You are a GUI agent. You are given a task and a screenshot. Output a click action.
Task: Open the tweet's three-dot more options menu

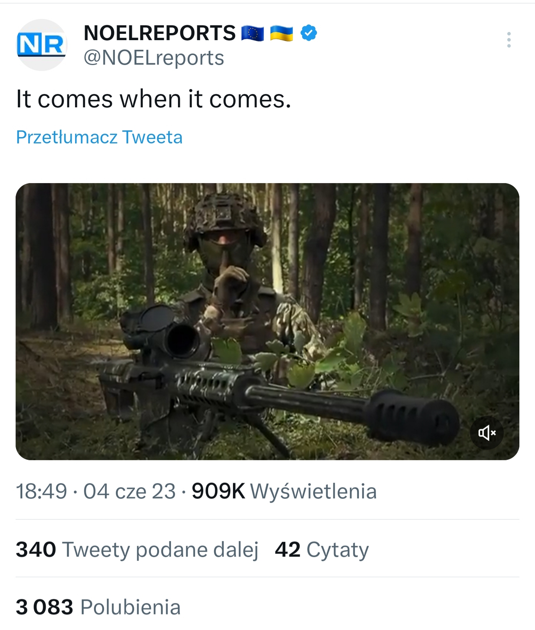click(509, 40)
